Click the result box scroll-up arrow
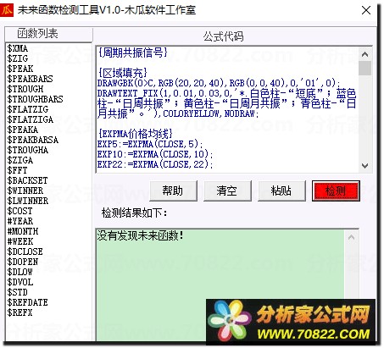 (351, 237)
